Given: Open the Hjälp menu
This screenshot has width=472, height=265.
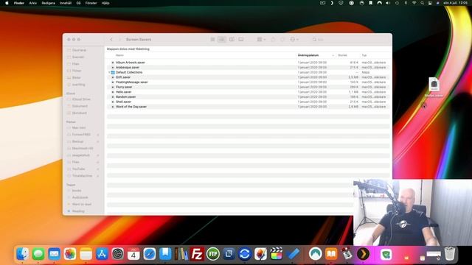Looking at the screenshot, I should coord(105,3).
